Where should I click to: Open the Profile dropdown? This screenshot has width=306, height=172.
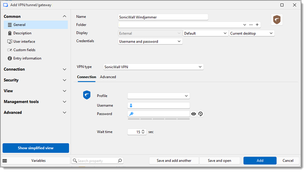pos(159,96)
